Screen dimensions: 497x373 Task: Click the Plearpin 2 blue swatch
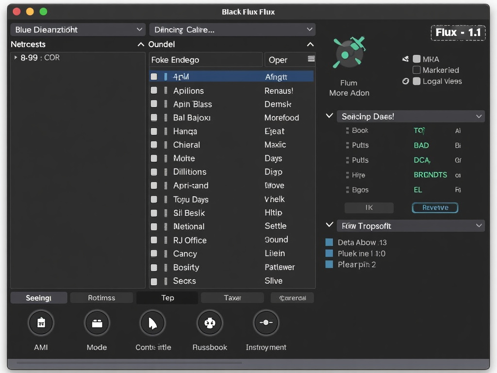pyautogui.click(x=330, y=265)
